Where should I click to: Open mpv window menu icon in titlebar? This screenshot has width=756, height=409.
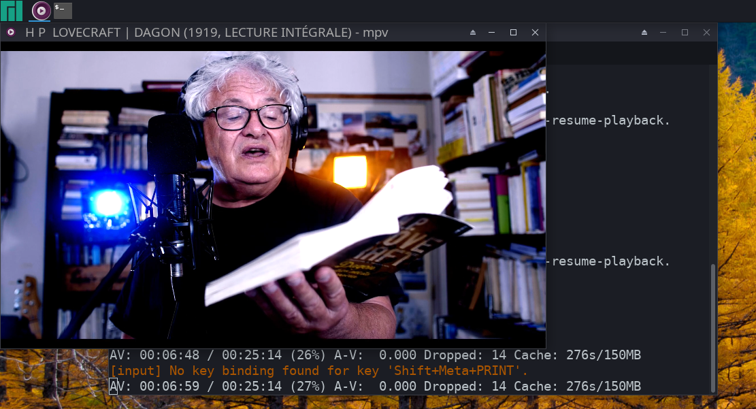(11, 33)
